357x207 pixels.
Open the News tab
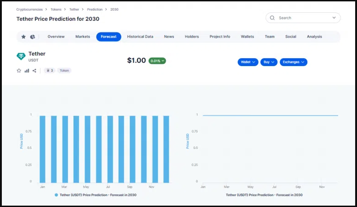pyautogui.click(x=169, y=37)
